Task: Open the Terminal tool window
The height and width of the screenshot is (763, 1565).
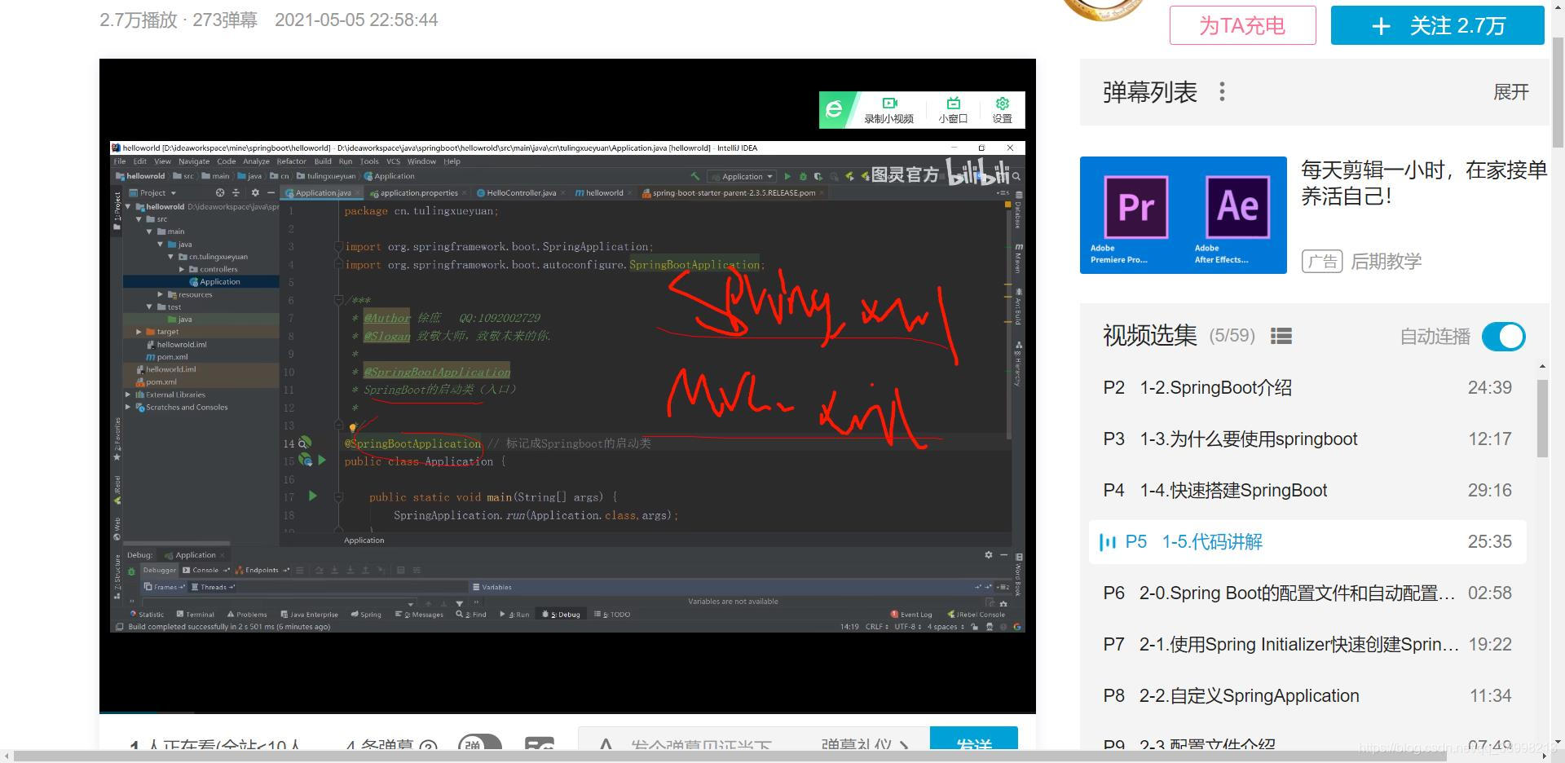Action: point(196,615)
